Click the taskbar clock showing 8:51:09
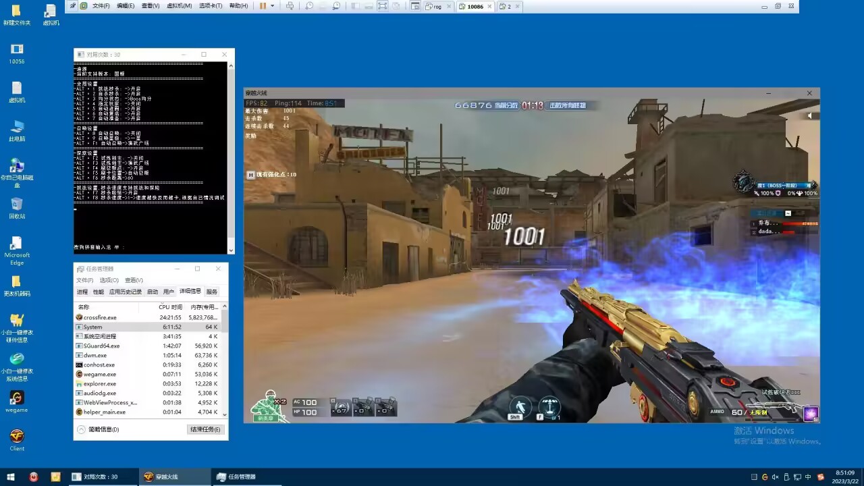 [845, 477]
